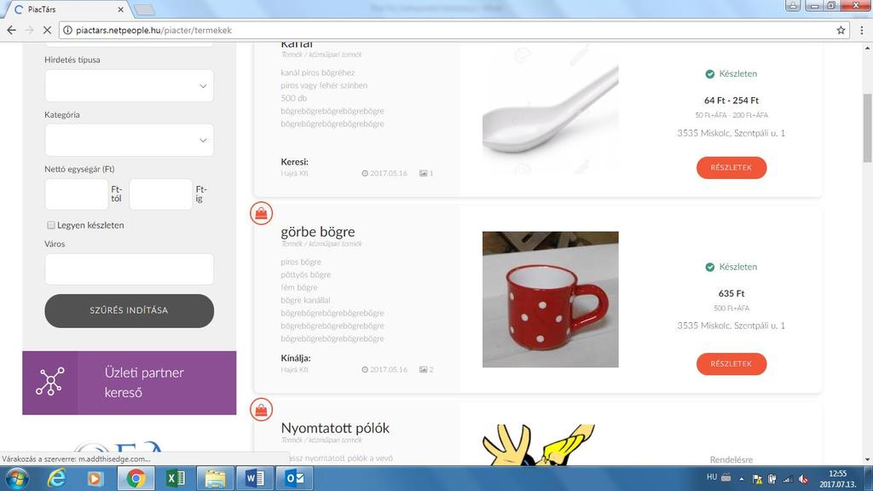Stop loading the page with the X icon

(x=48, y=30)
